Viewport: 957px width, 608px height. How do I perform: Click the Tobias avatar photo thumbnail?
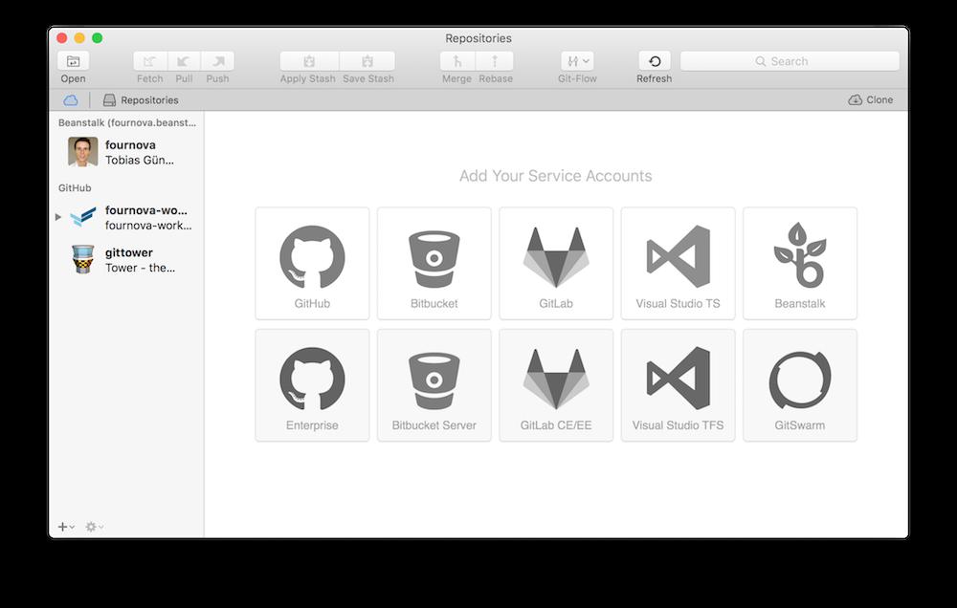coord(83,152)
